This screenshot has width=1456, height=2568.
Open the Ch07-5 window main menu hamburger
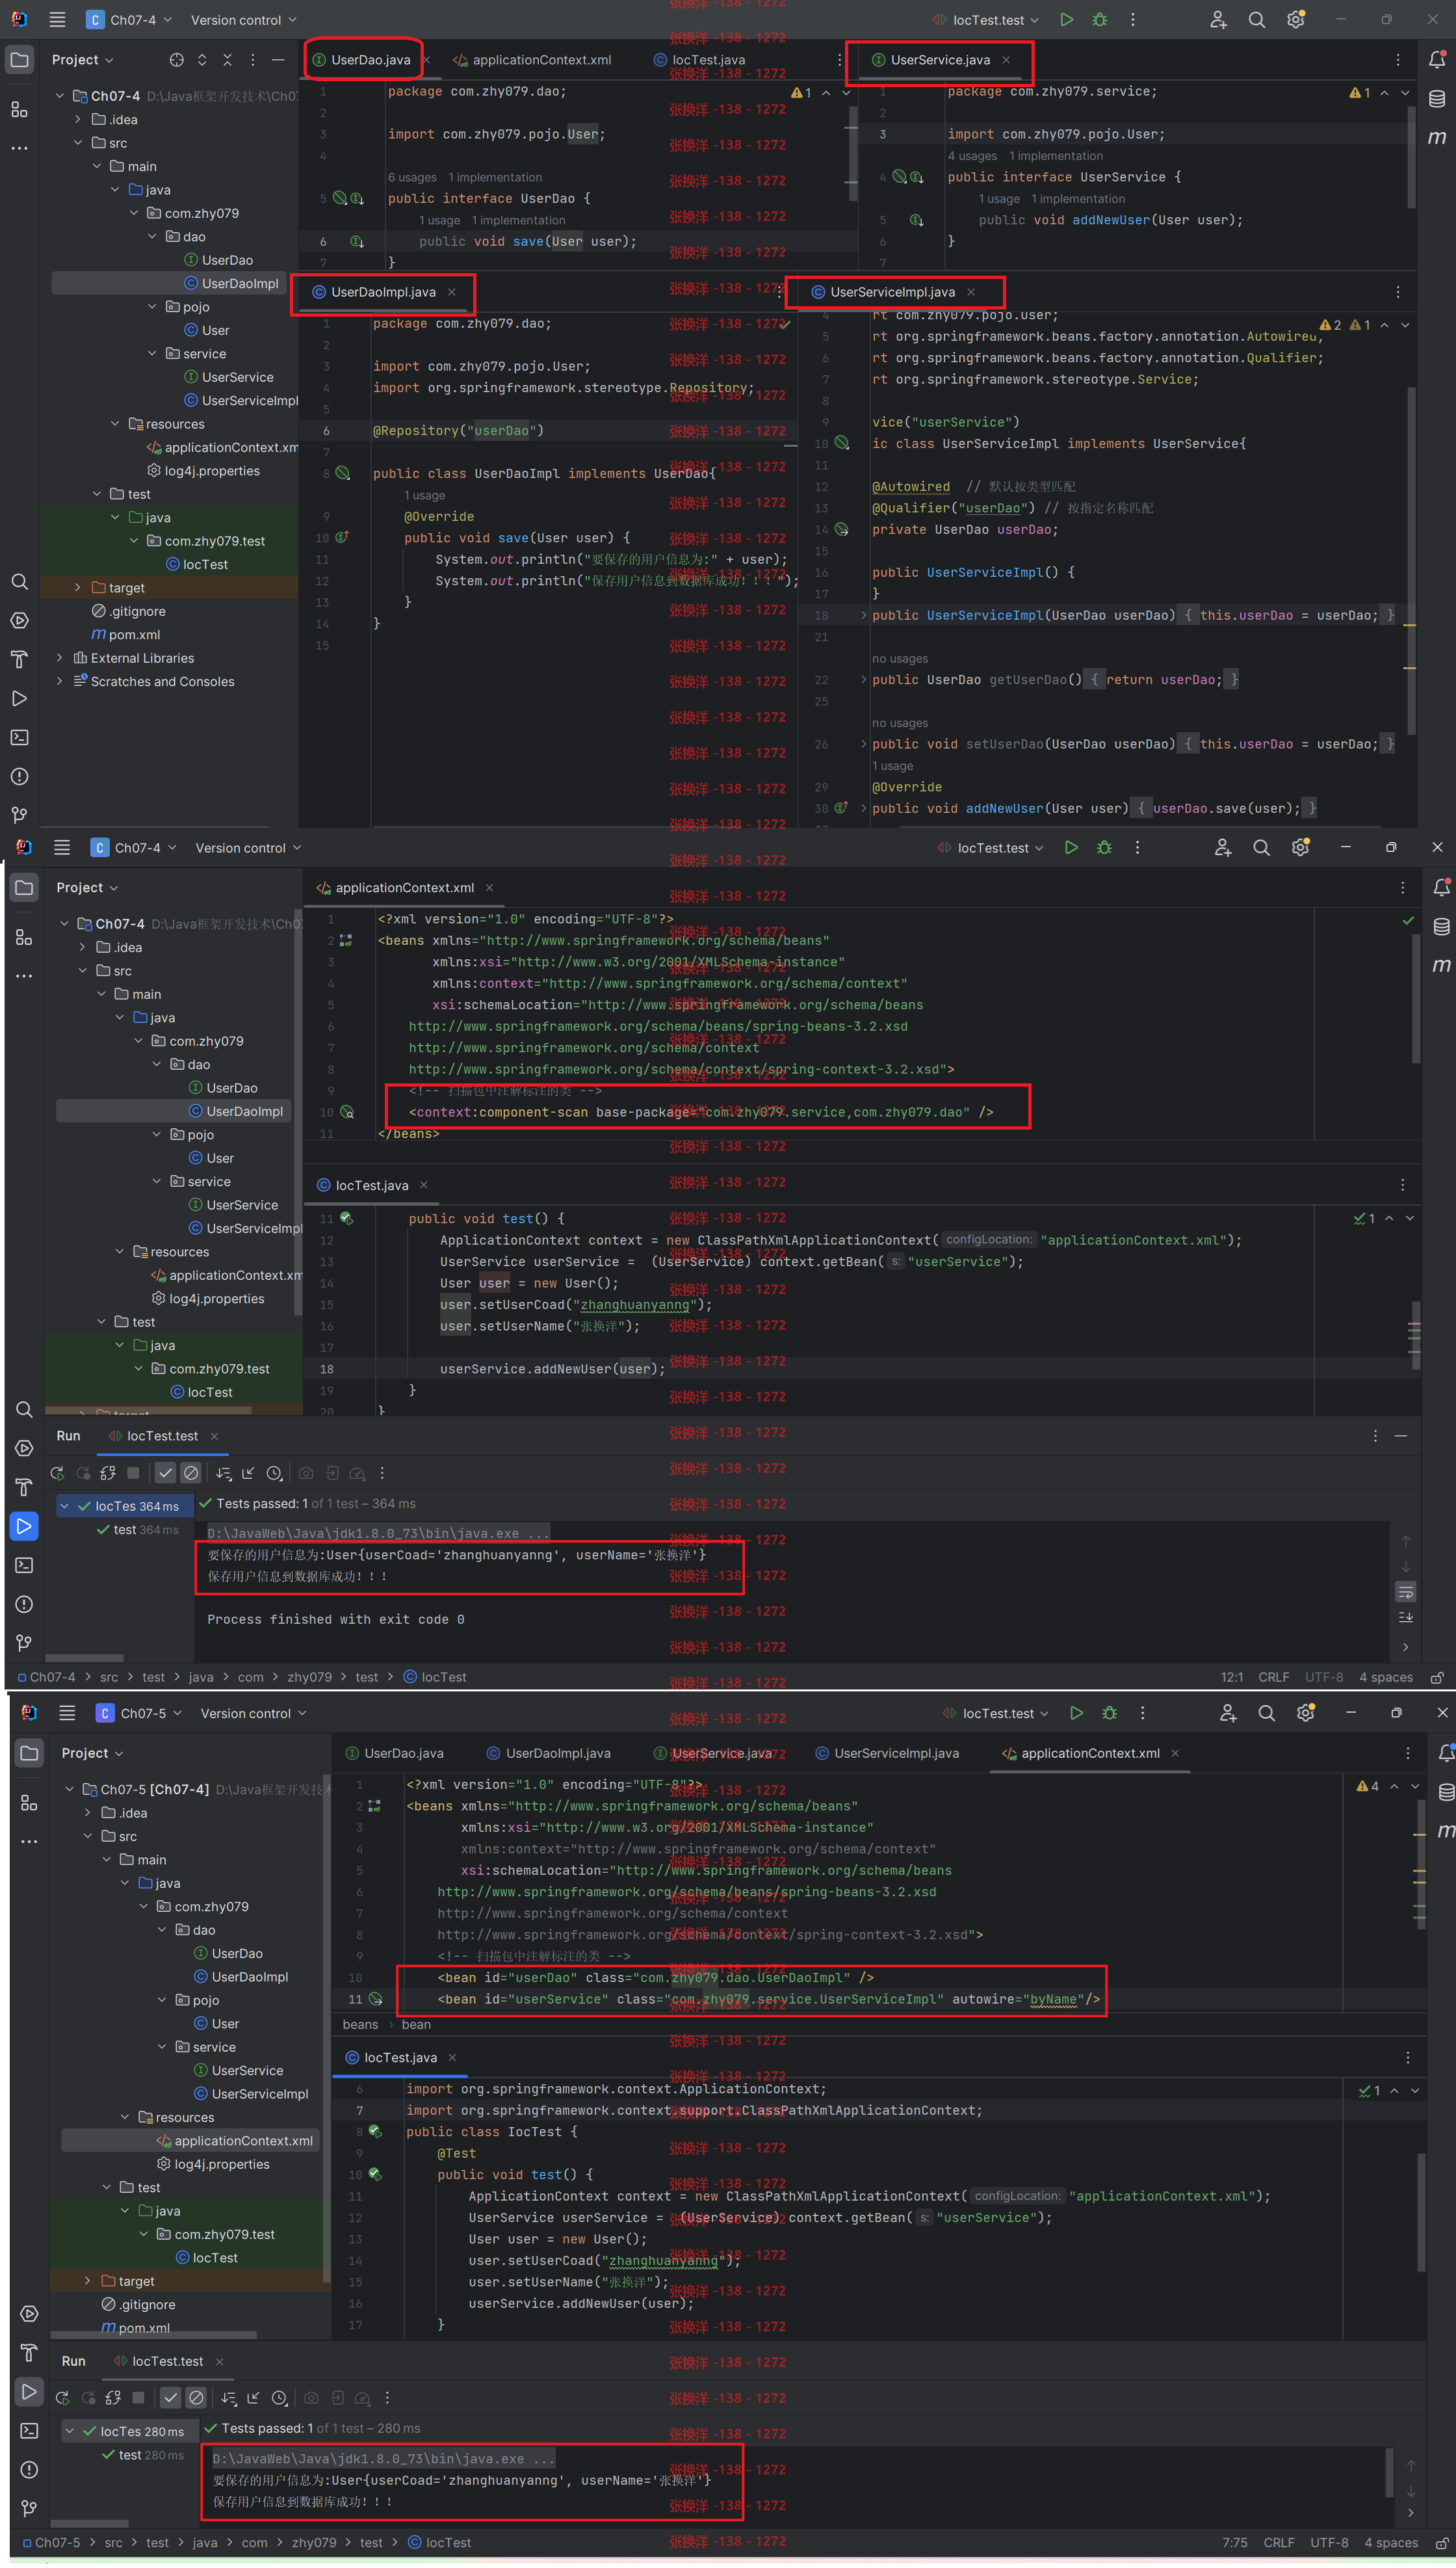[67, 1713]
